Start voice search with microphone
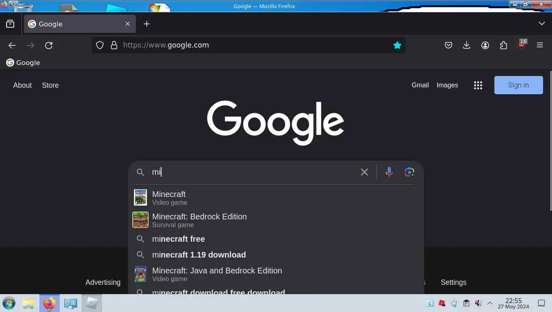 click(389, 172)
